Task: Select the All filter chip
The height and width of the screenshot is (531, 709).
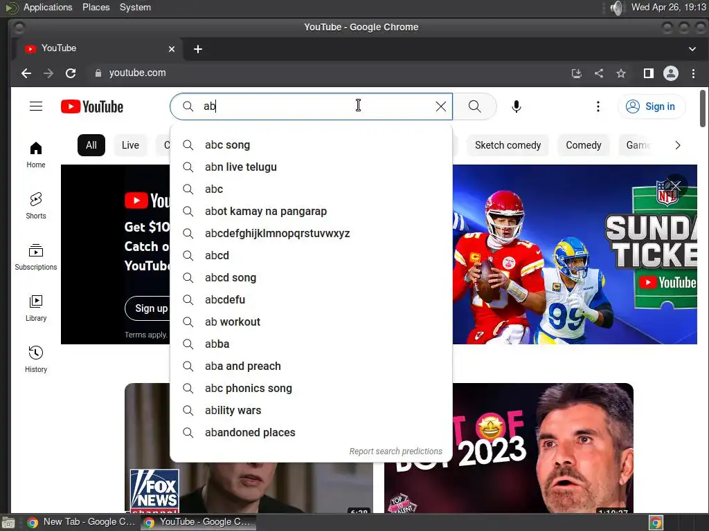Action: click(x=91, y=145)
